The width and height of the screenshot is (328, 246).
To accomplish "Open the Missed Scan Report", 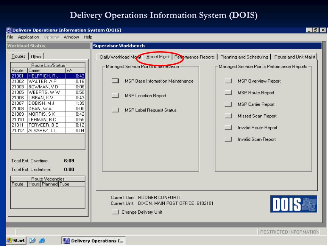I will (228, 116).
